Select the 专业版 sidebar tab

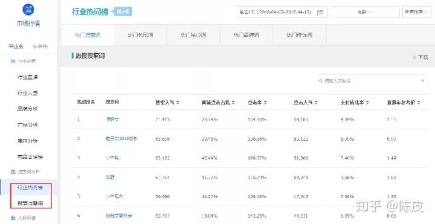coord(16,46)
